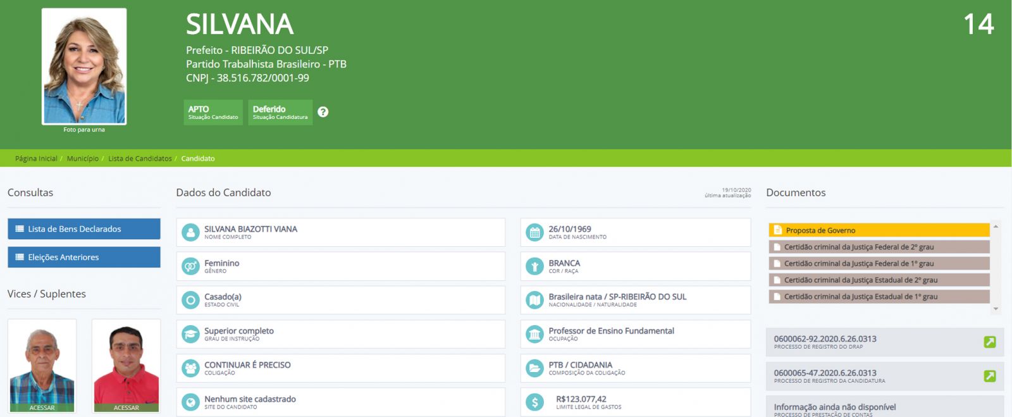Click the nationality map icon

tap(535, 301)
